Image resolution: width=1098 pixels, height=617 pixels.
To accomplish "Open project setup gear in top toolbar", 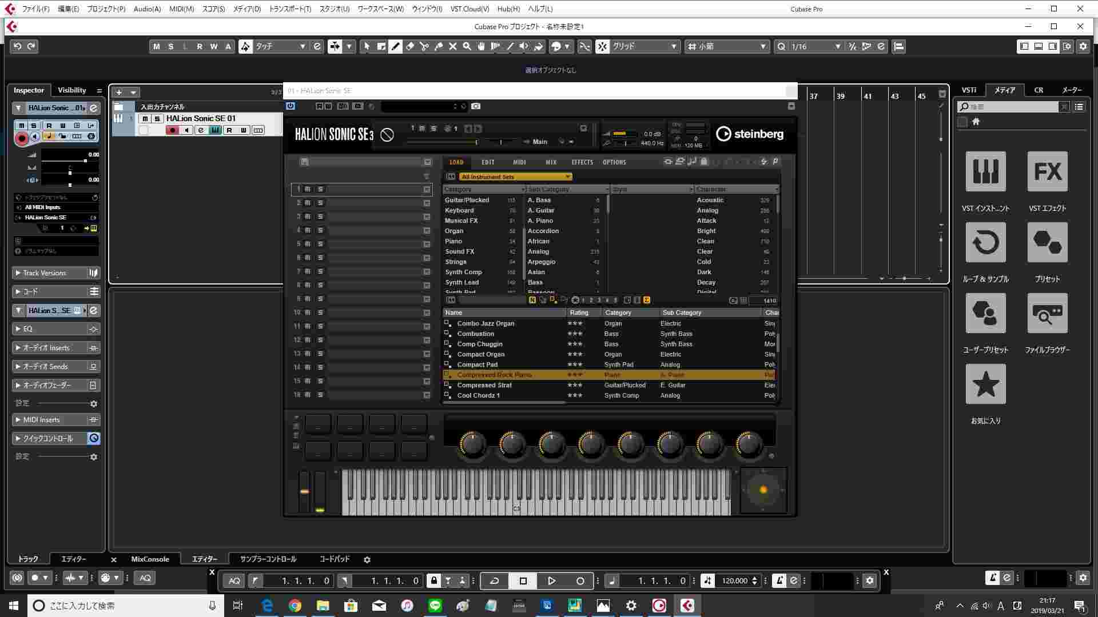I will [x=1083, y=46].
